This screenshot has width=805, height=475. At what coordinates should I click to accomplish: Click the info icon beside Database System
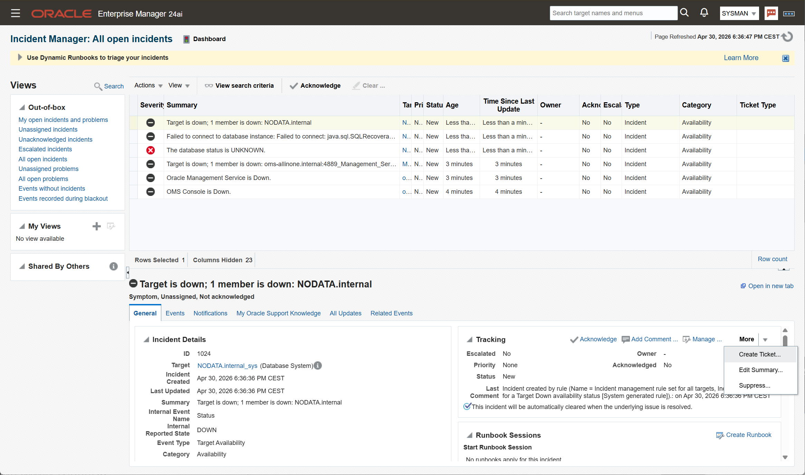[318, 365]
